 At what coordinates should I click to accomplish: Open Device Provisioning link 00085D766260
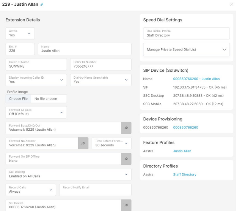(185, 128)
